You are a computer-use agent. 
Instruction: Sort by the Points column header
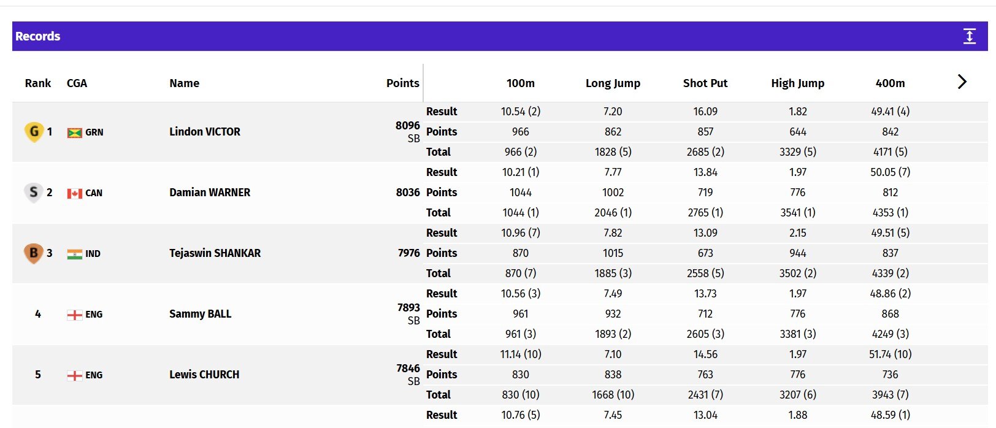(x=402, y=83)
